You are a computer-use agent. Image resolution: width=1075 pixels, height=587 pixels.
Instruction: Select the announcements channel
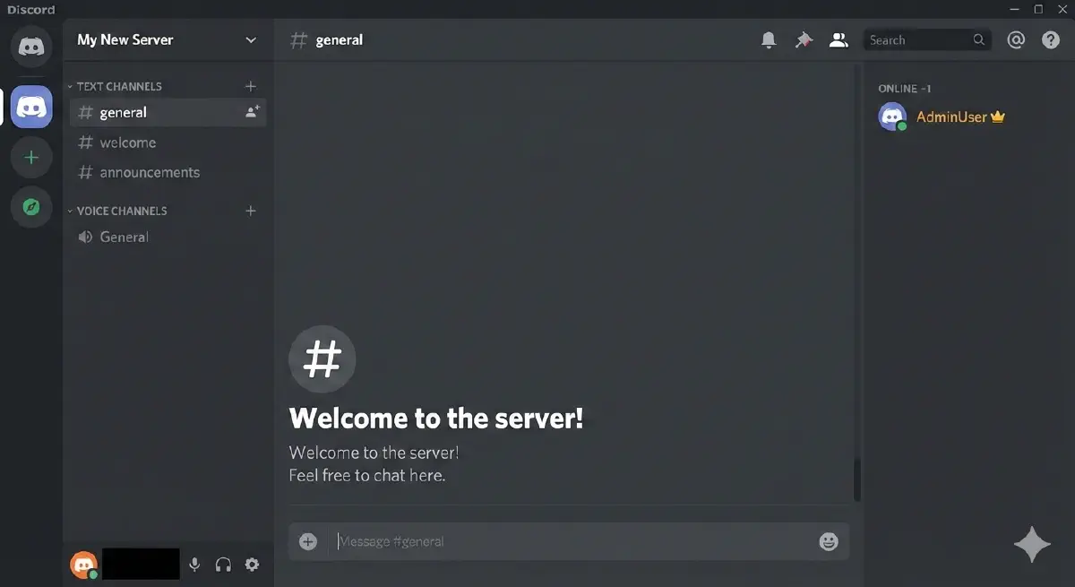(149, 172)
